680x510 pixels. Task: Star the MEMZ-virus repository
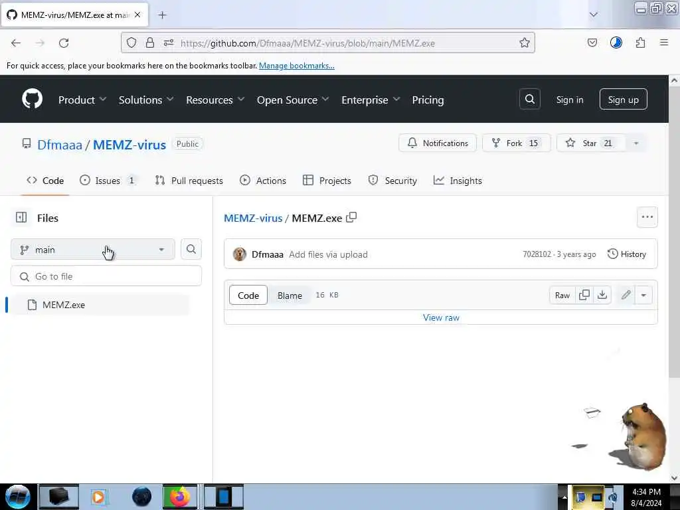click(x=591, y=143)
